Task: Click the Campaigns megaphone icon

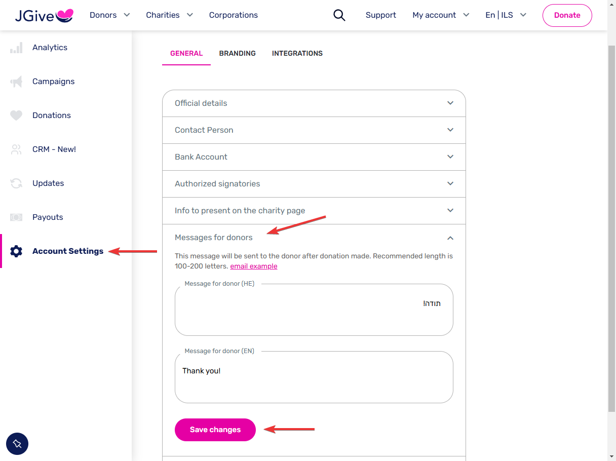Action: click(x=16, y=82)
